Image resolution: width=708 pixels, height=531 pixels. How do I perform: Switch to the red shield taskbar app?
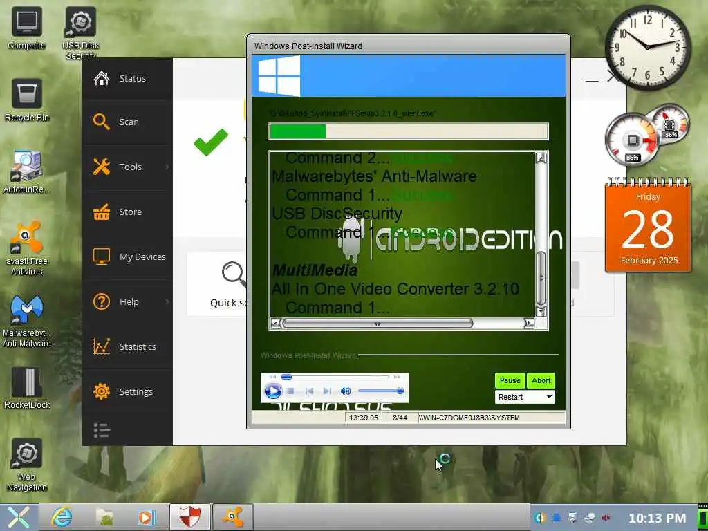(190, 517)
